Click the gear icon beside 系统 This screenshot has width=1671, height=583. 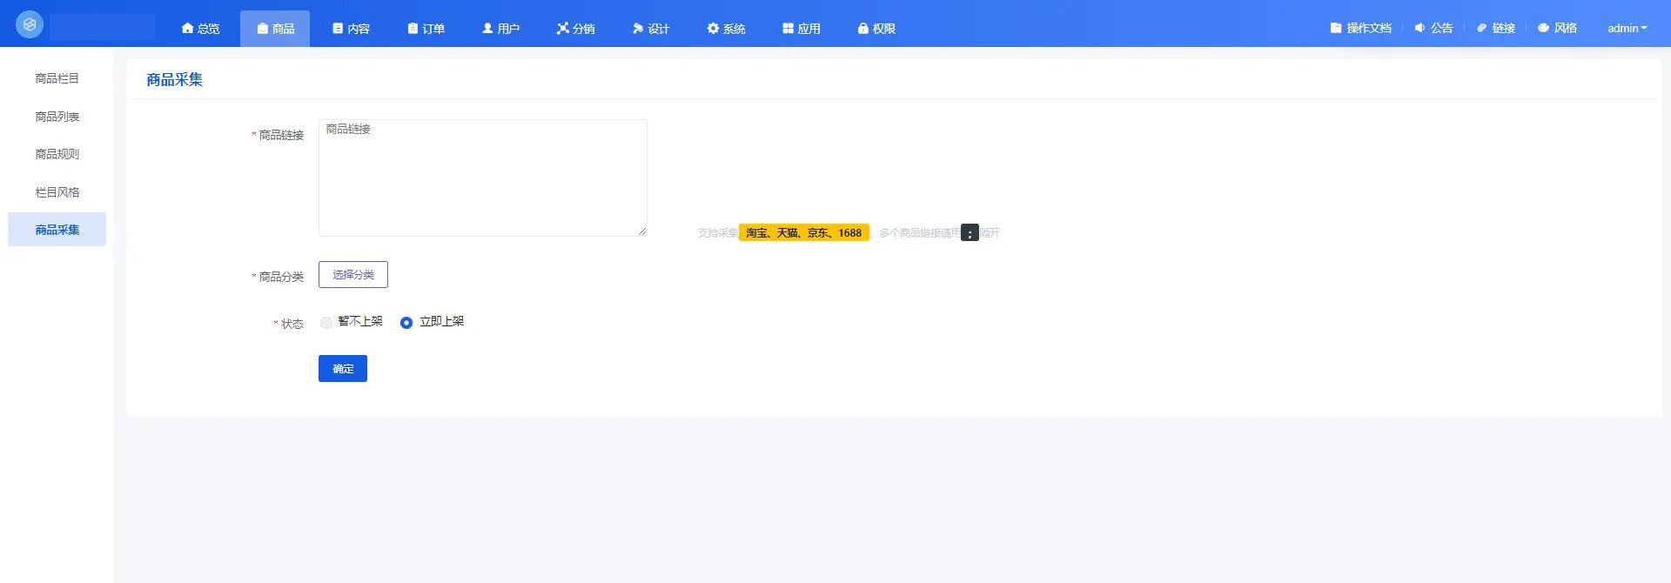[713, 29]
